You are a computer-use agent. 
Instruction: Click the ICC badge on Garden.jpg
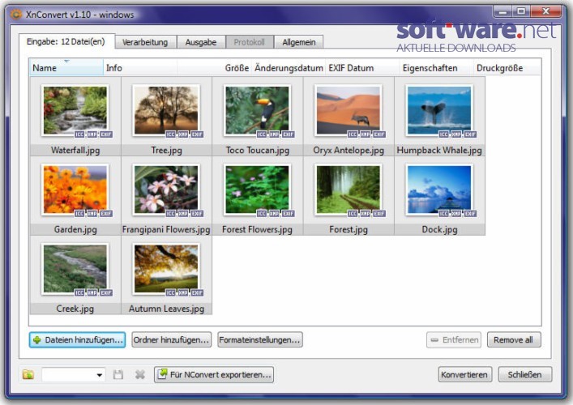click(x=79, y=214)
